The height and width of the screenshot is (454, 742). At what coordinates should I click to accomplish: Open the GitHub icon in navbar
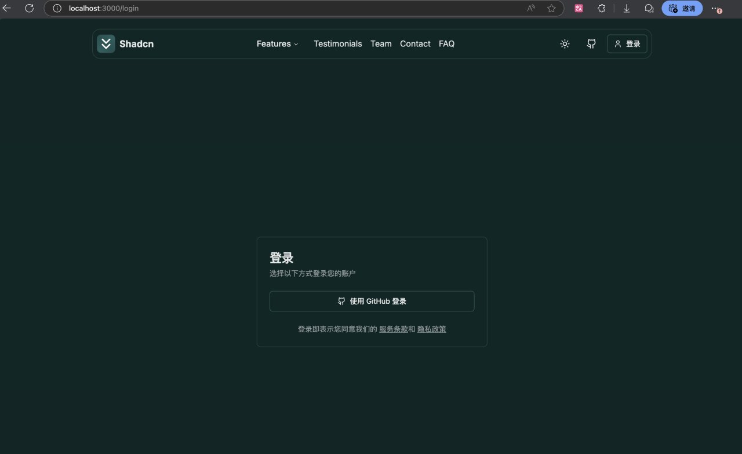[x=591, y=44]
